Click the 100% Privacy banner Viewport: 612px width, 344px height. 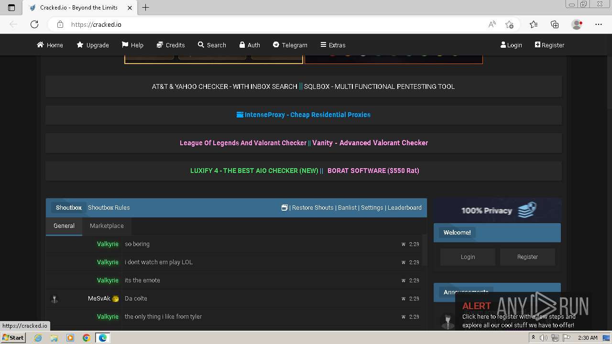click(x=497, y=210)
